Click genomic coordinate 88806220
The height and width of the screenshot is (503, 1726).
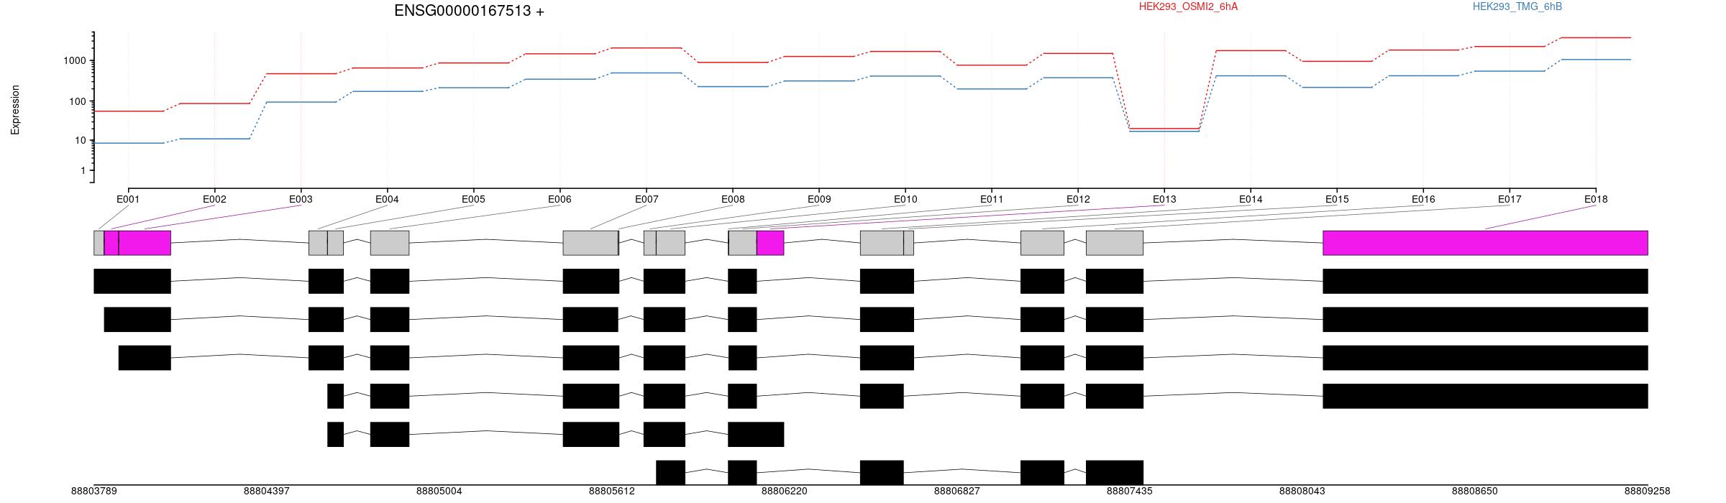(785, 492)
